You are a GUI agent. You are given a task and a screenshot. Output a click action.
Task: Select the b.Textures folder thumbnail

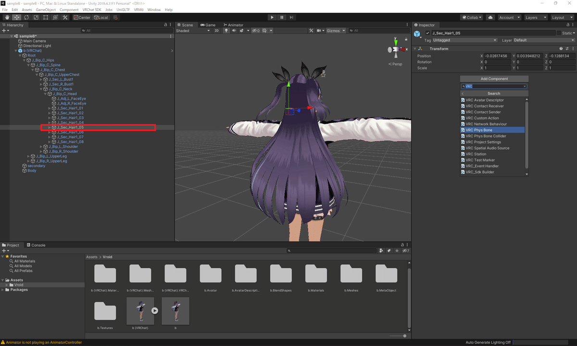pyautogui.click(x=105, y=311)
